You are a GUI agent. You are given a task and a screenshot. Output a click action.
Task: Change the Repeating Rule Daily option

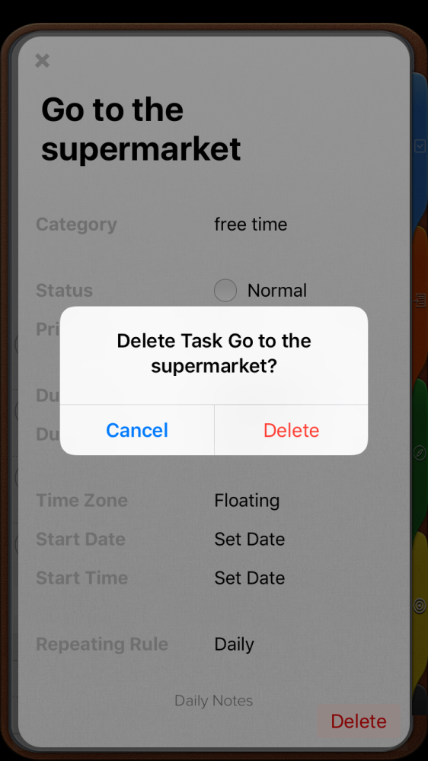click(234, 645)
